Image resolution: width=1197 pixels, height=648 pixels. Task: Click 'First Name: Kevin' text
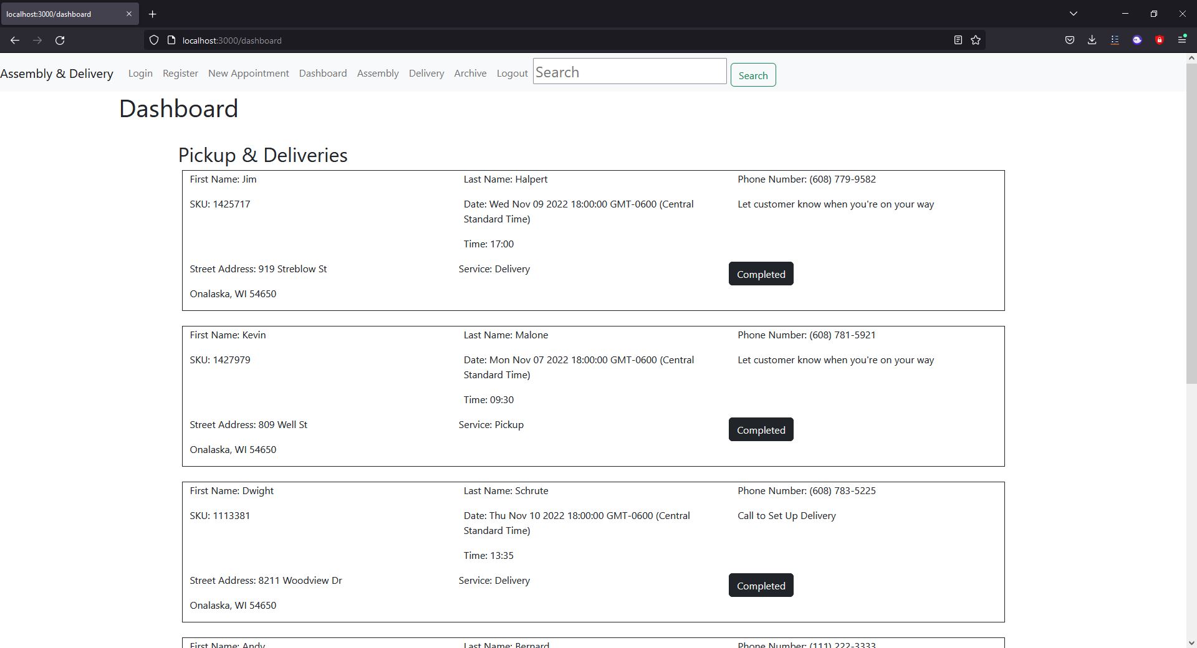pyautogui.click(x=228, y=335)
